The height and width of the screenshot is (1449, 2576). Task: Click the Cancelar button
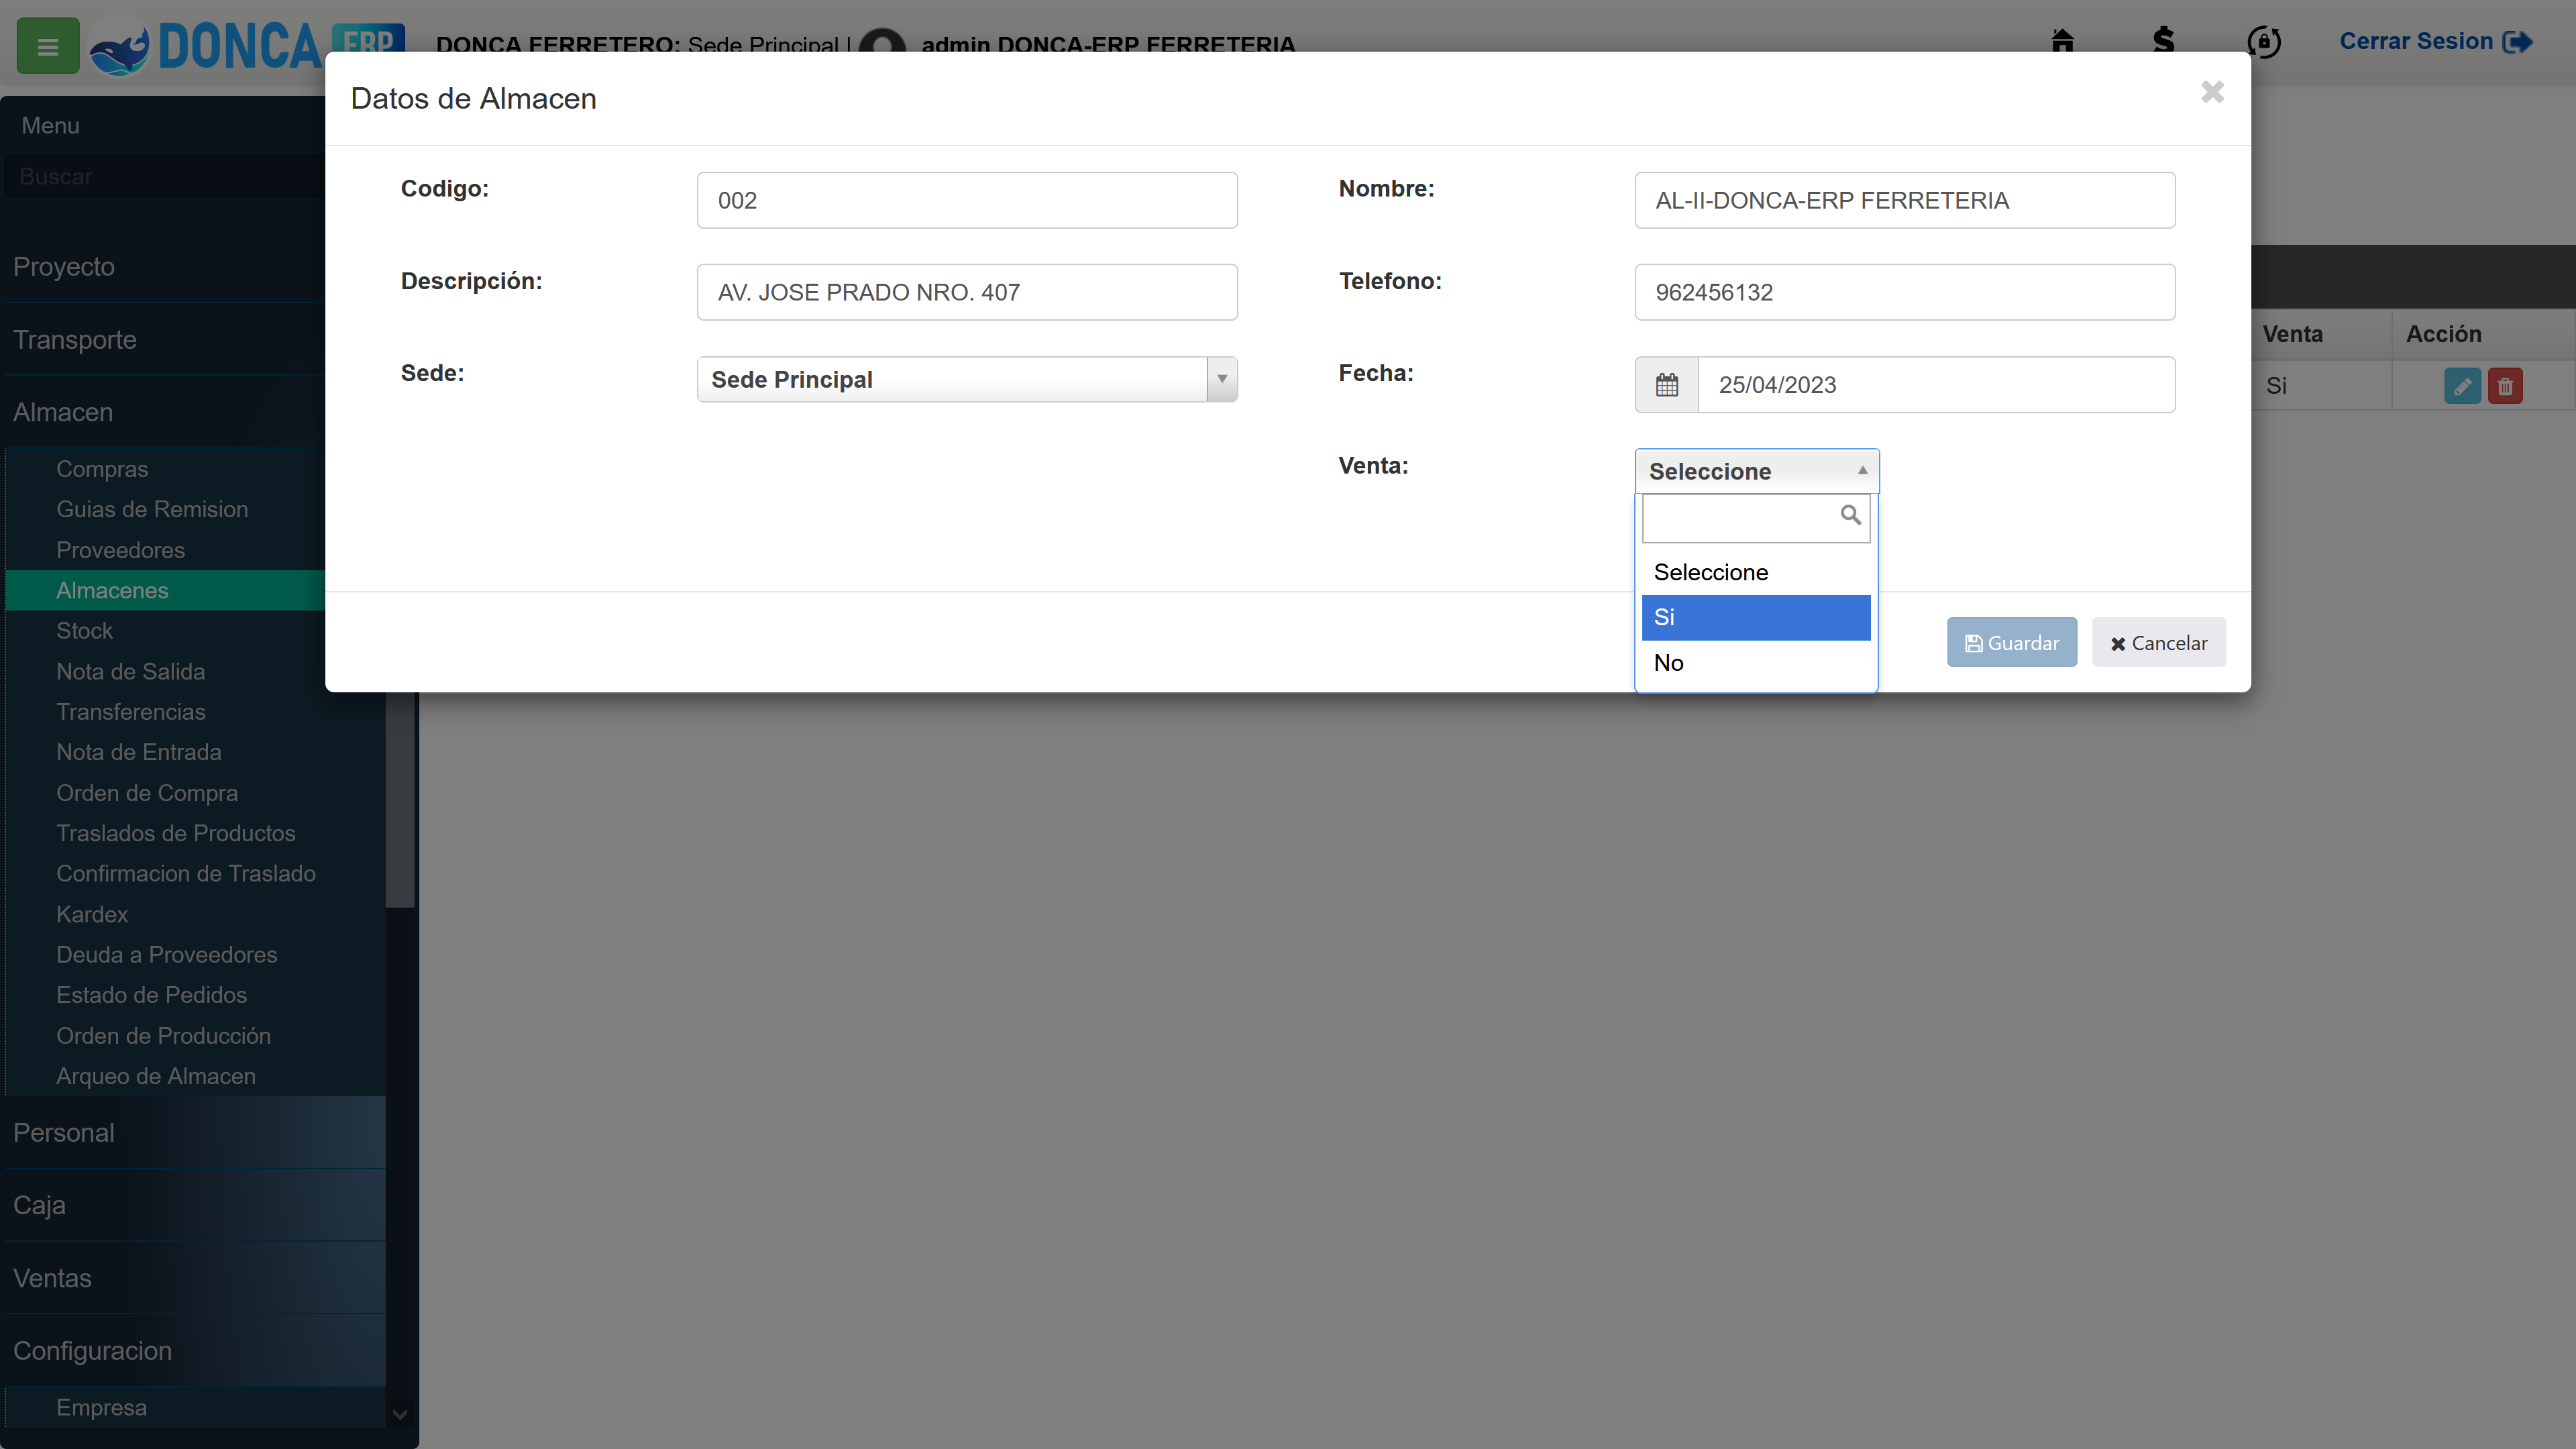(2159, 643)
